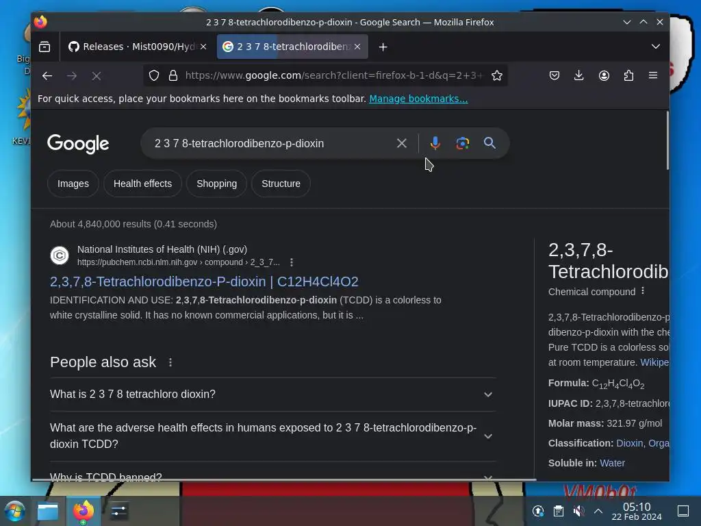Click PubChem result site favicon
701x526 pixels.
pyautogui.click(x=60, y=255)
